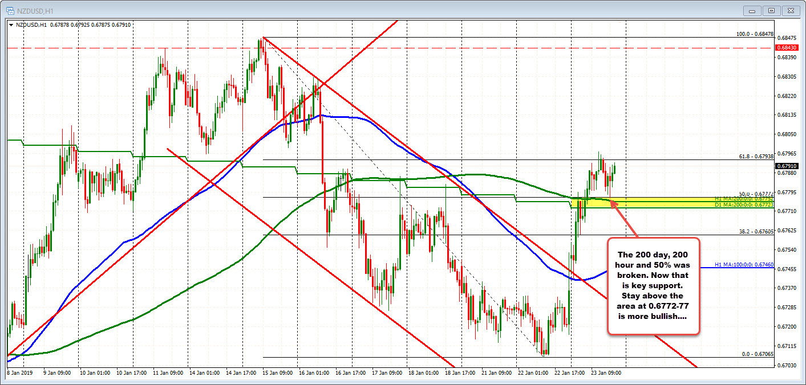Click the 0.67030 value on the price axis
The height and width of the screenshot is (385, 806).
[788, 365]
